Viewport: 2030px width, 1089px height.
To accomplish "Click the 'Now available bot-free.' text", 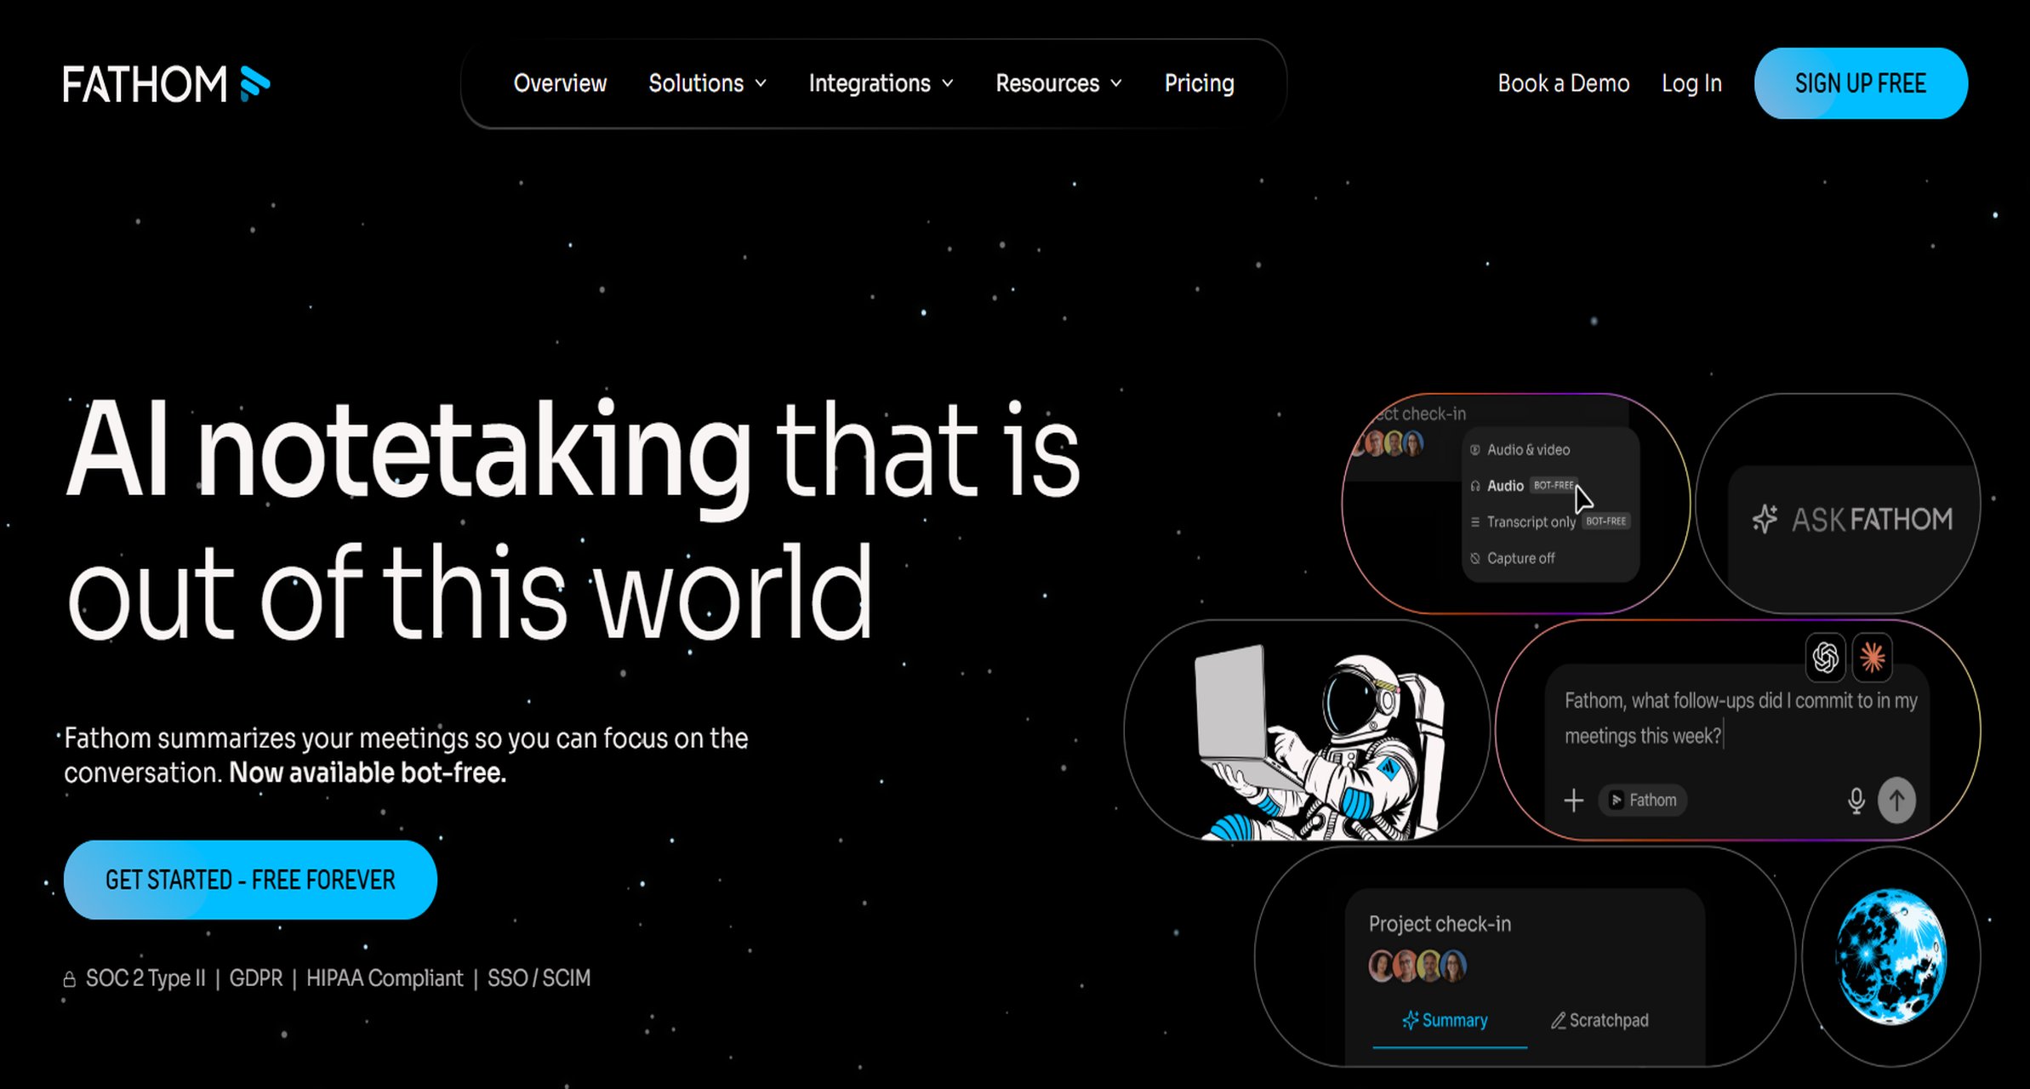I will tap(368, 773).
